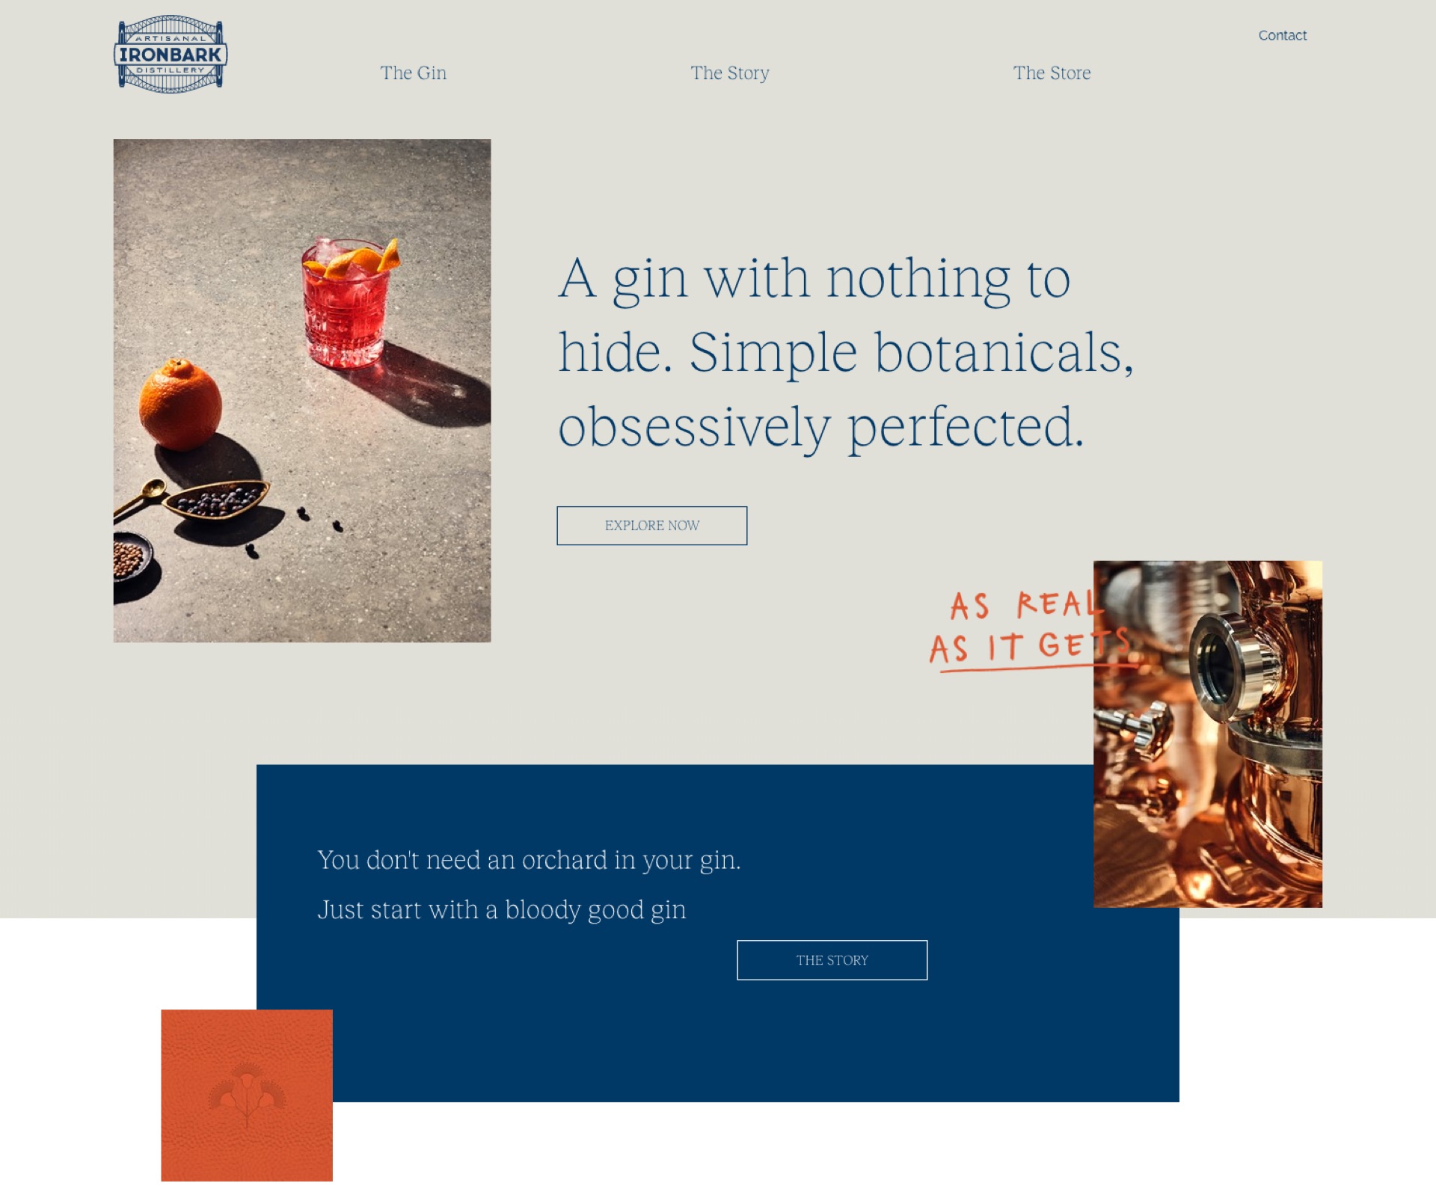1436x1195 pixels.
Task: Open The Gin menu item
Action: (x=413, y=73)
